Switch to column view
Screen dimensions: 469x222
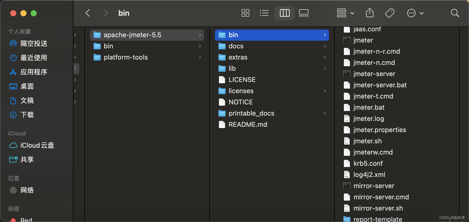point(285,13)
